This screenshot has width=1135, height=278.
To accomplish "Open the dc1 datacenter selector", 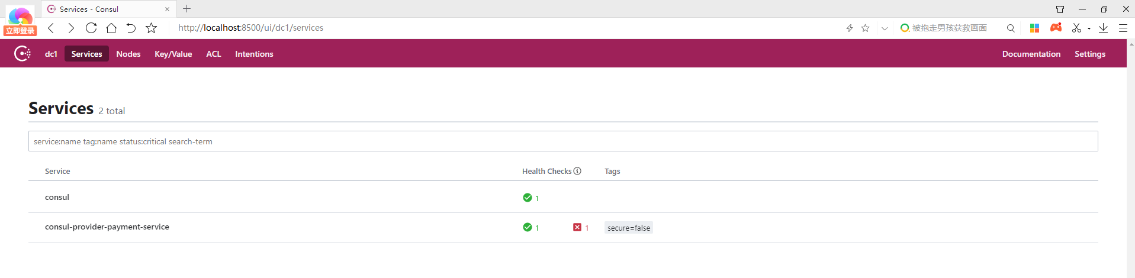I will [51, 54].
